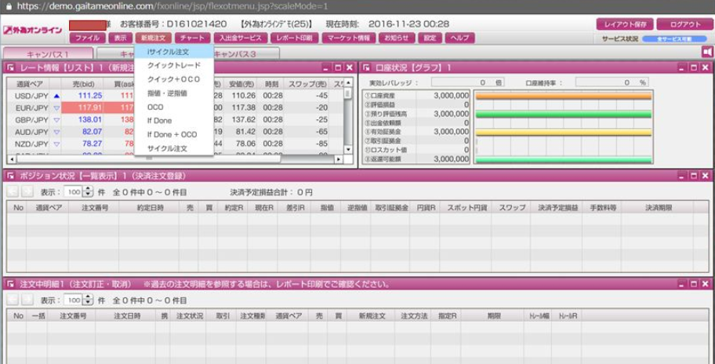Open the ファイル menu
Screen dimensions: 715x364
pyautogui.click(x=88, y=38)
